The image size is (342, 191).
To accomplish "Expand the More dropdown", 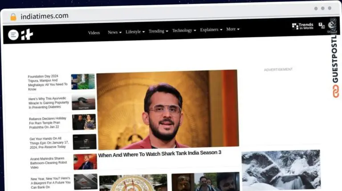I will coord(233,29).
